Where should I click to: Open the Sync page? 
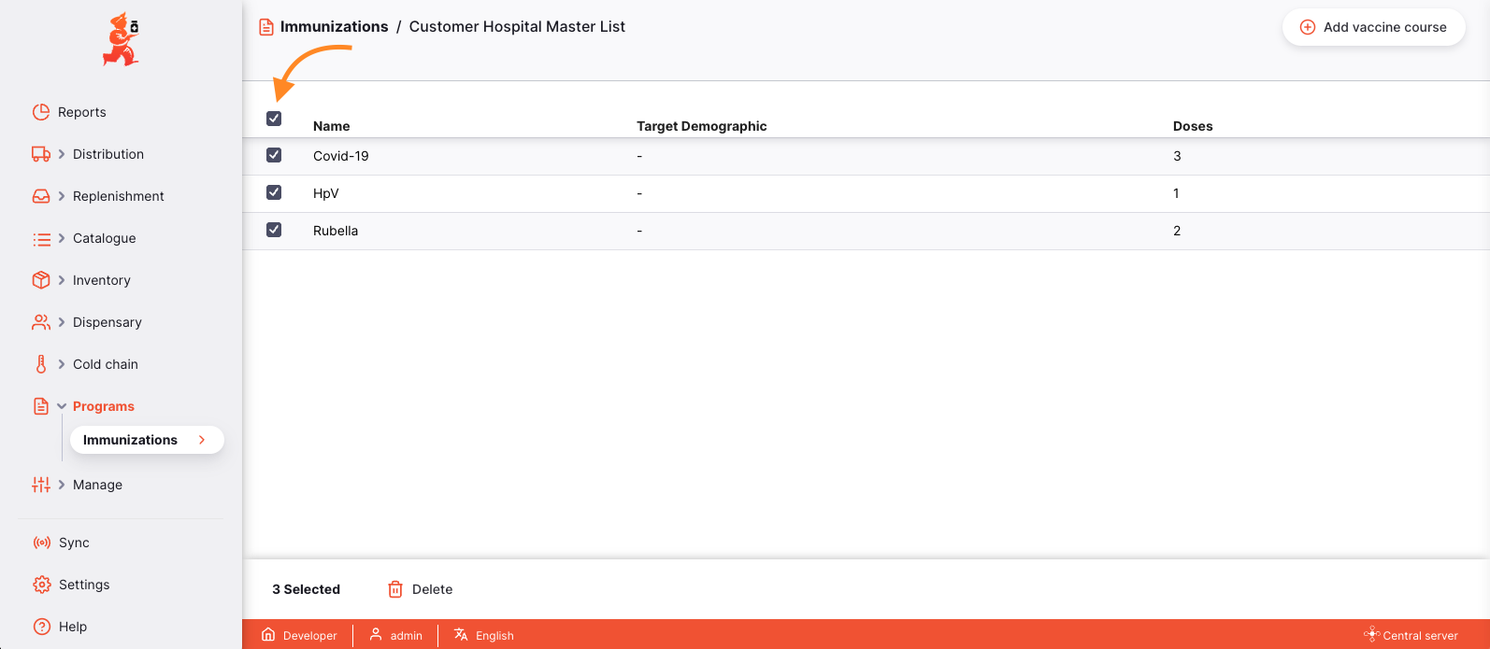pos(74,543)
